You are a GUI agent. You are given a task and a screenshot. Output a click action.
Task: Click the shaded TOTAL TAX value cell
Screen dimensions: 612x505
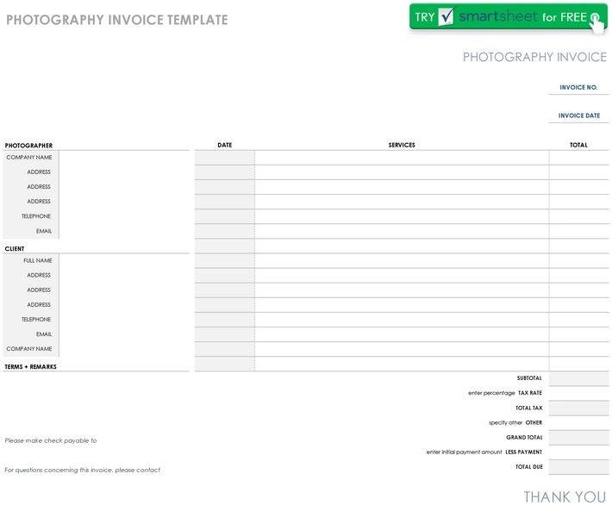coord(579,408)
